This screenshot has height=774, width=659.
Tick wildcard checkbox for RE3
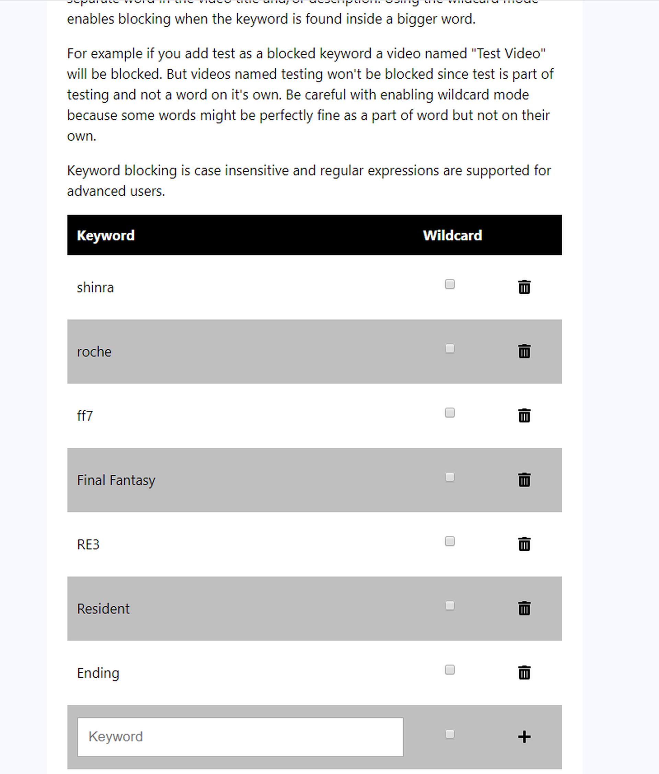click(x=450, y=541)
